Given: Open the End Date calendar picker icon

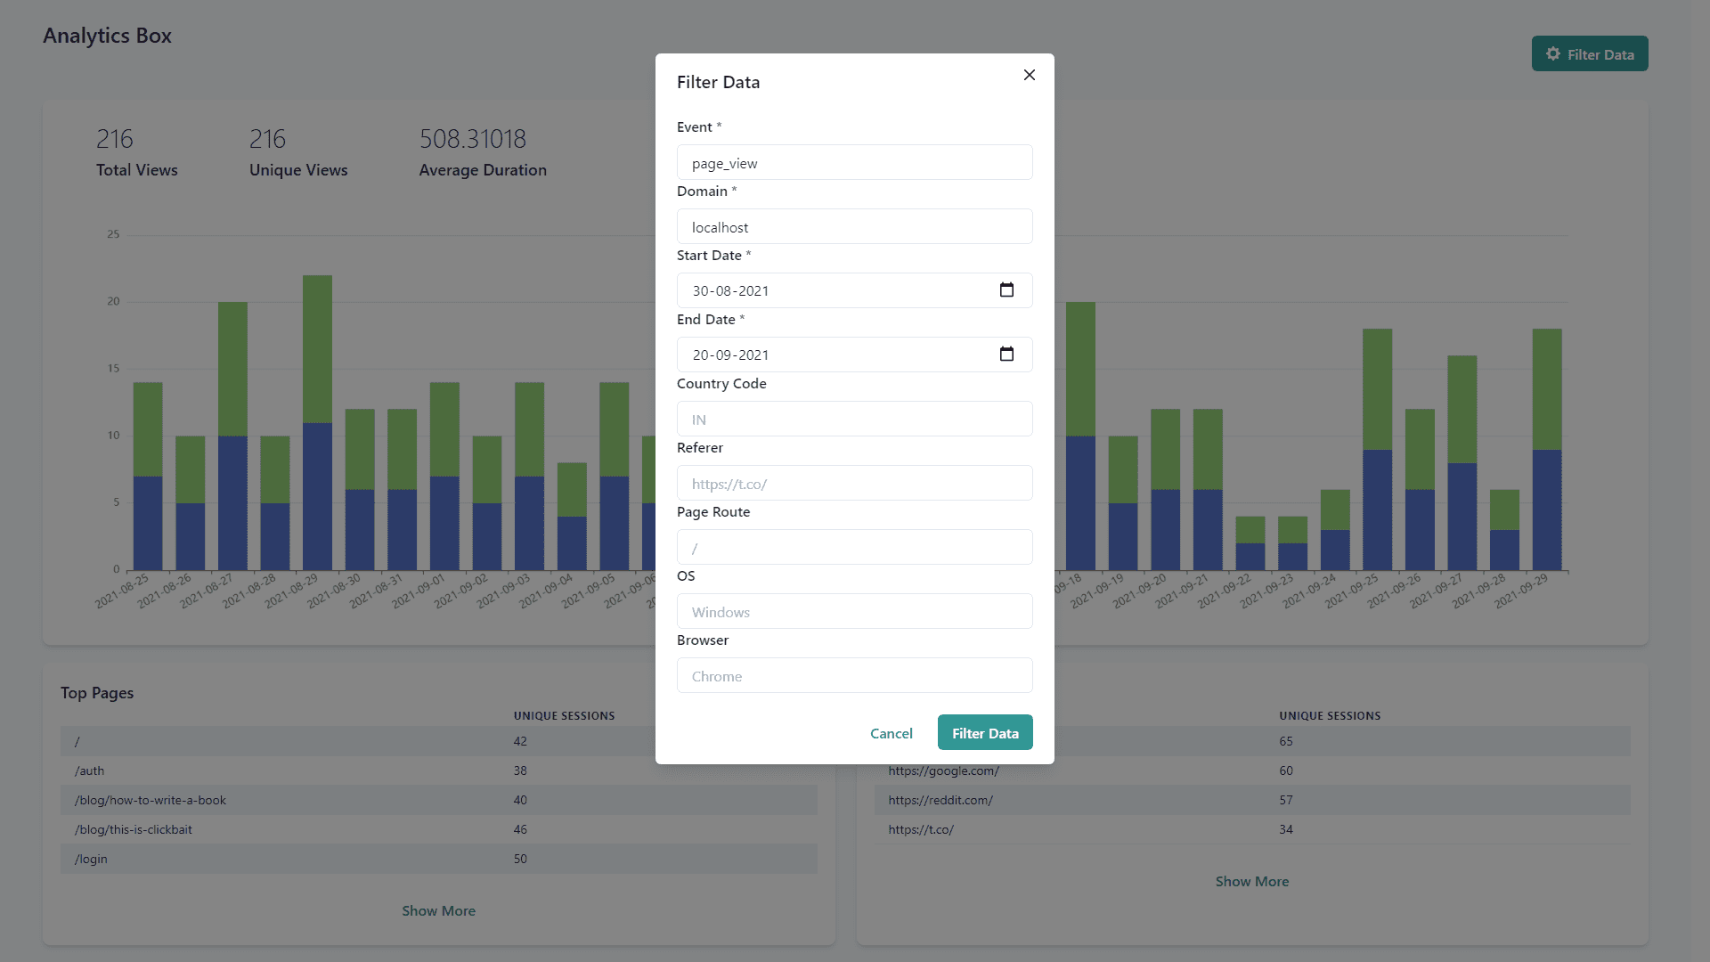Looking at the screenshot, I should (1006, 355).
